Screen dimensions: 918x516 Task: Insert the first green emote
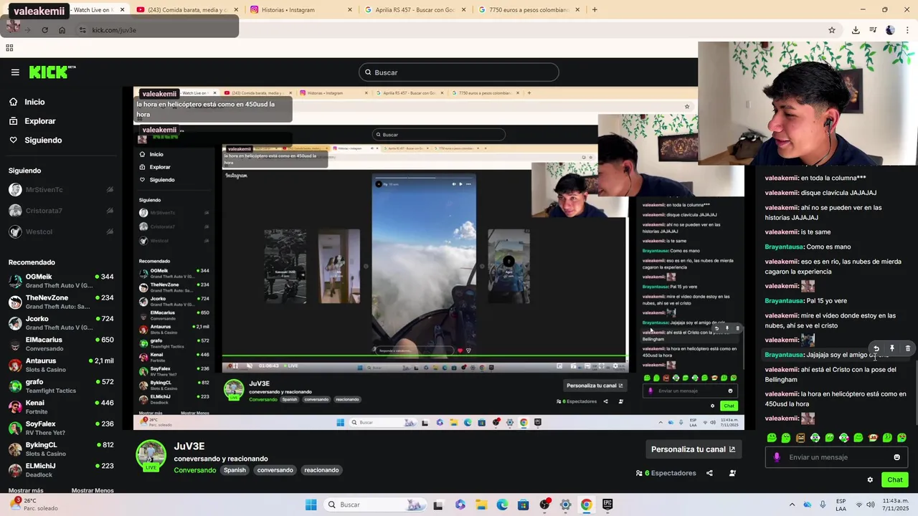pos(772,438)
